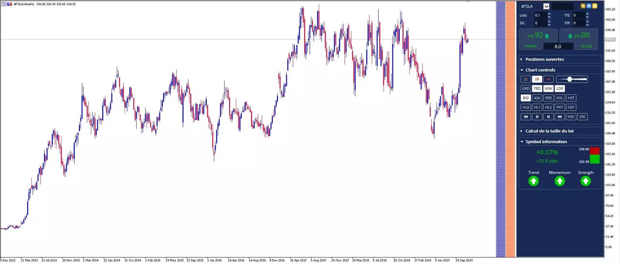Click the 8.0 spread value box
620x264 pixels.
tap(558, 46)
